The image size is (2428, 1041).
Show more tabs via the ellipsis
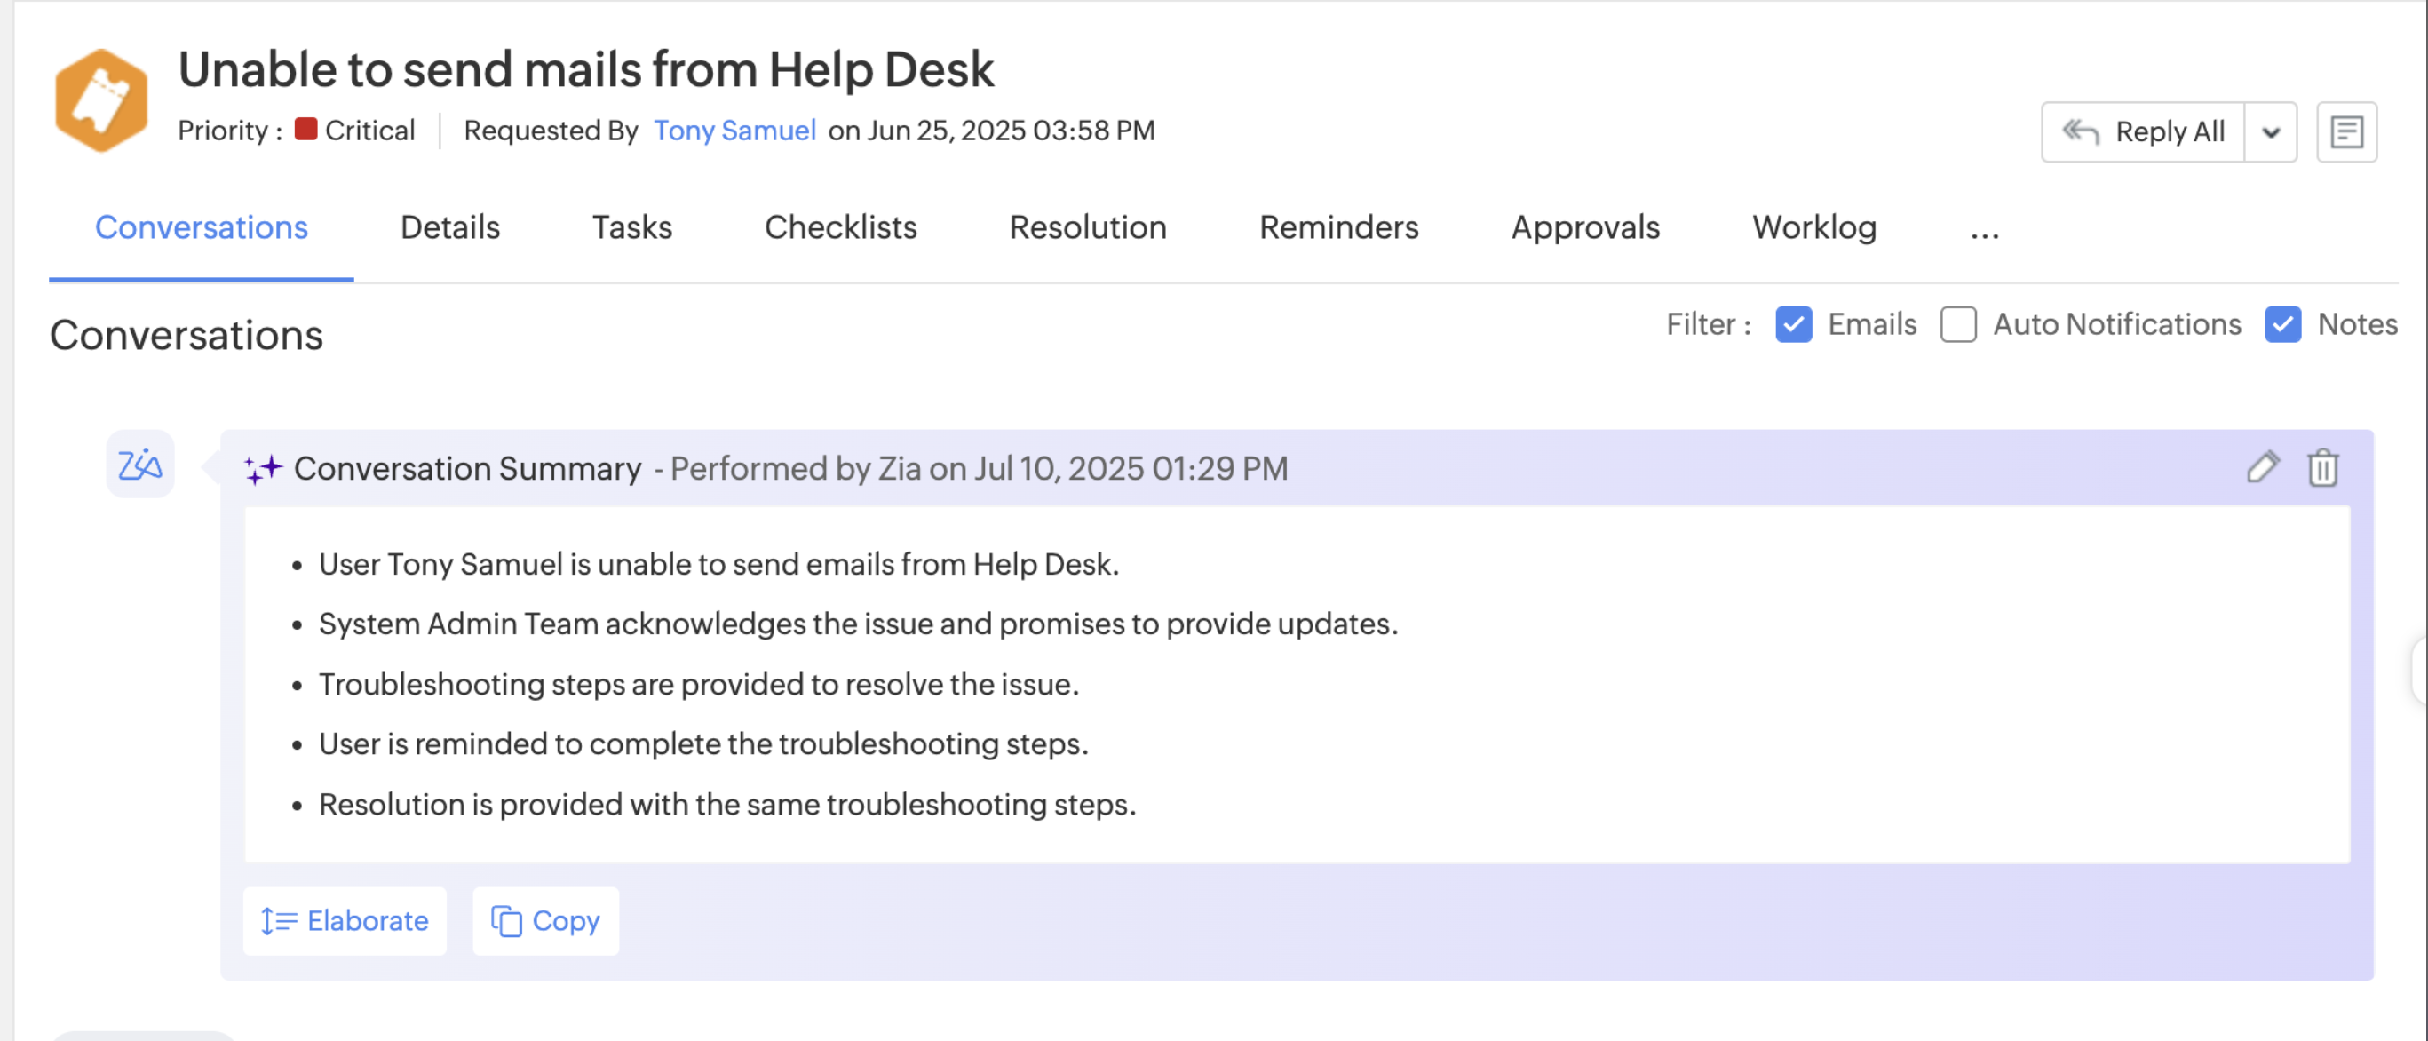(1984, 229)
